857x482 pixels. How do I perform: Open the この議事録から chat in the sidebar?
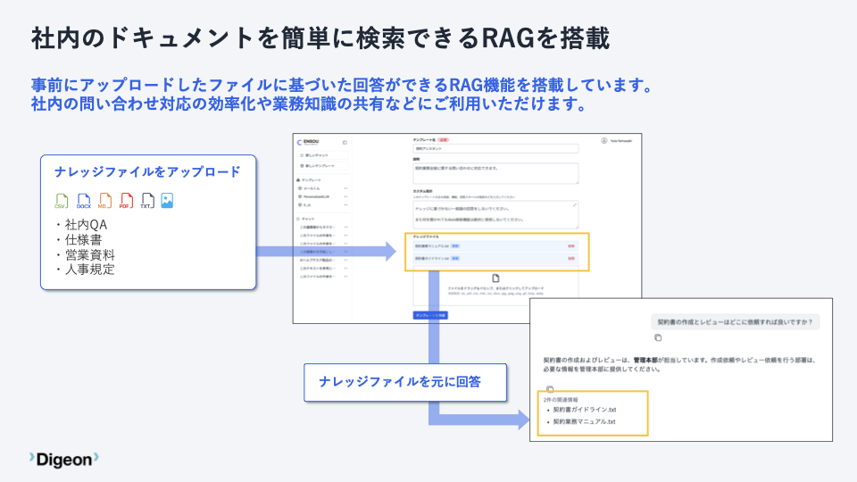[317, 228]
